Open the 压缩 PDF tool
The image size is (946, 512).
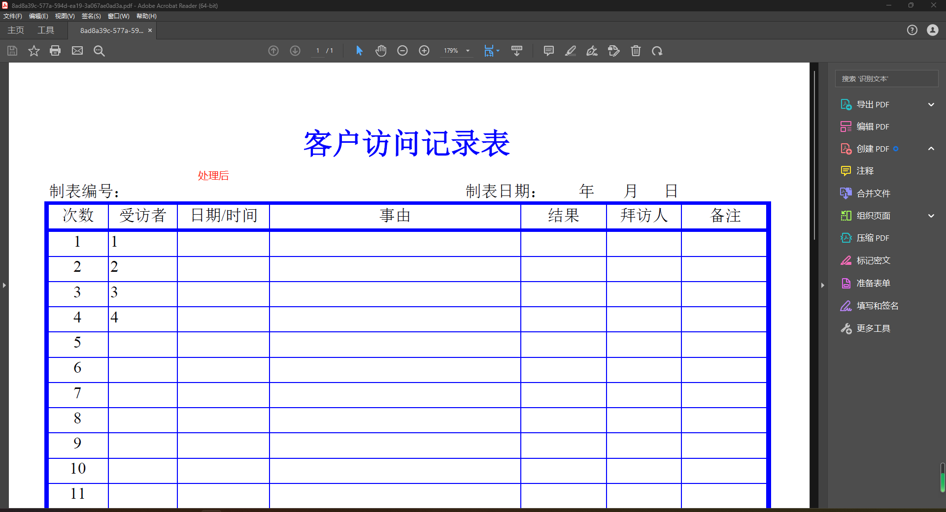pyautogui.click(x=872, y=238)
